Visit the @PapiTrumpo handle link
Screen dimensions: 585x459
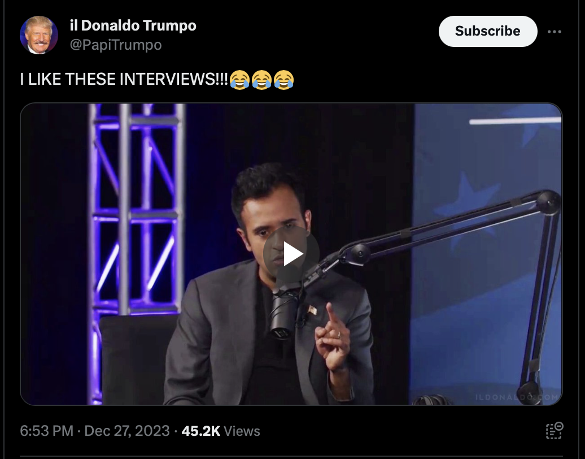click(116, 45)
